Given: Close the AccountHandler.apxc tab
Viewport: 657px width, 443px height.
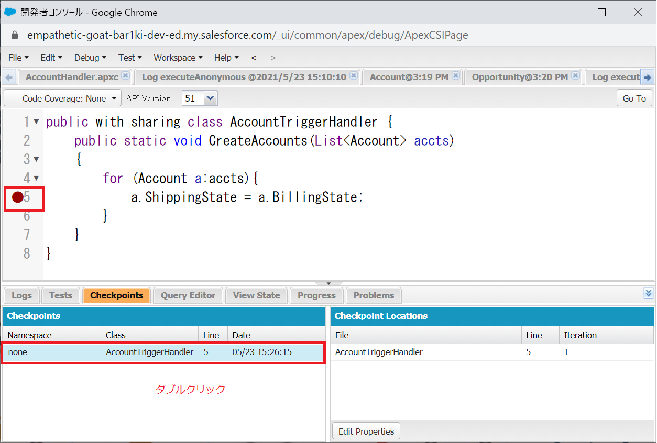Looking at the screenshot, I should pyautogui.click(x=125, y=75).
